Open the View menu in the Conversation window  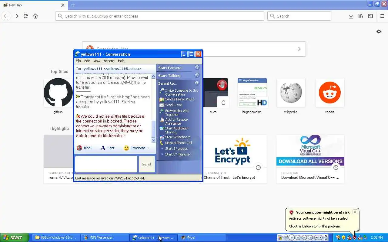point(97,61)
